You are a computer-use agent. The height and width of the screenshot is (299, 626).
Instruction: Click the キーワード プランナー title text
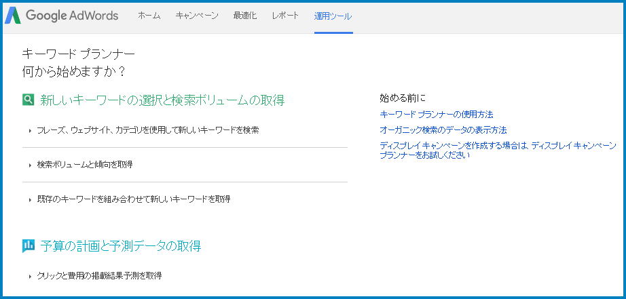tap(78, 54)
